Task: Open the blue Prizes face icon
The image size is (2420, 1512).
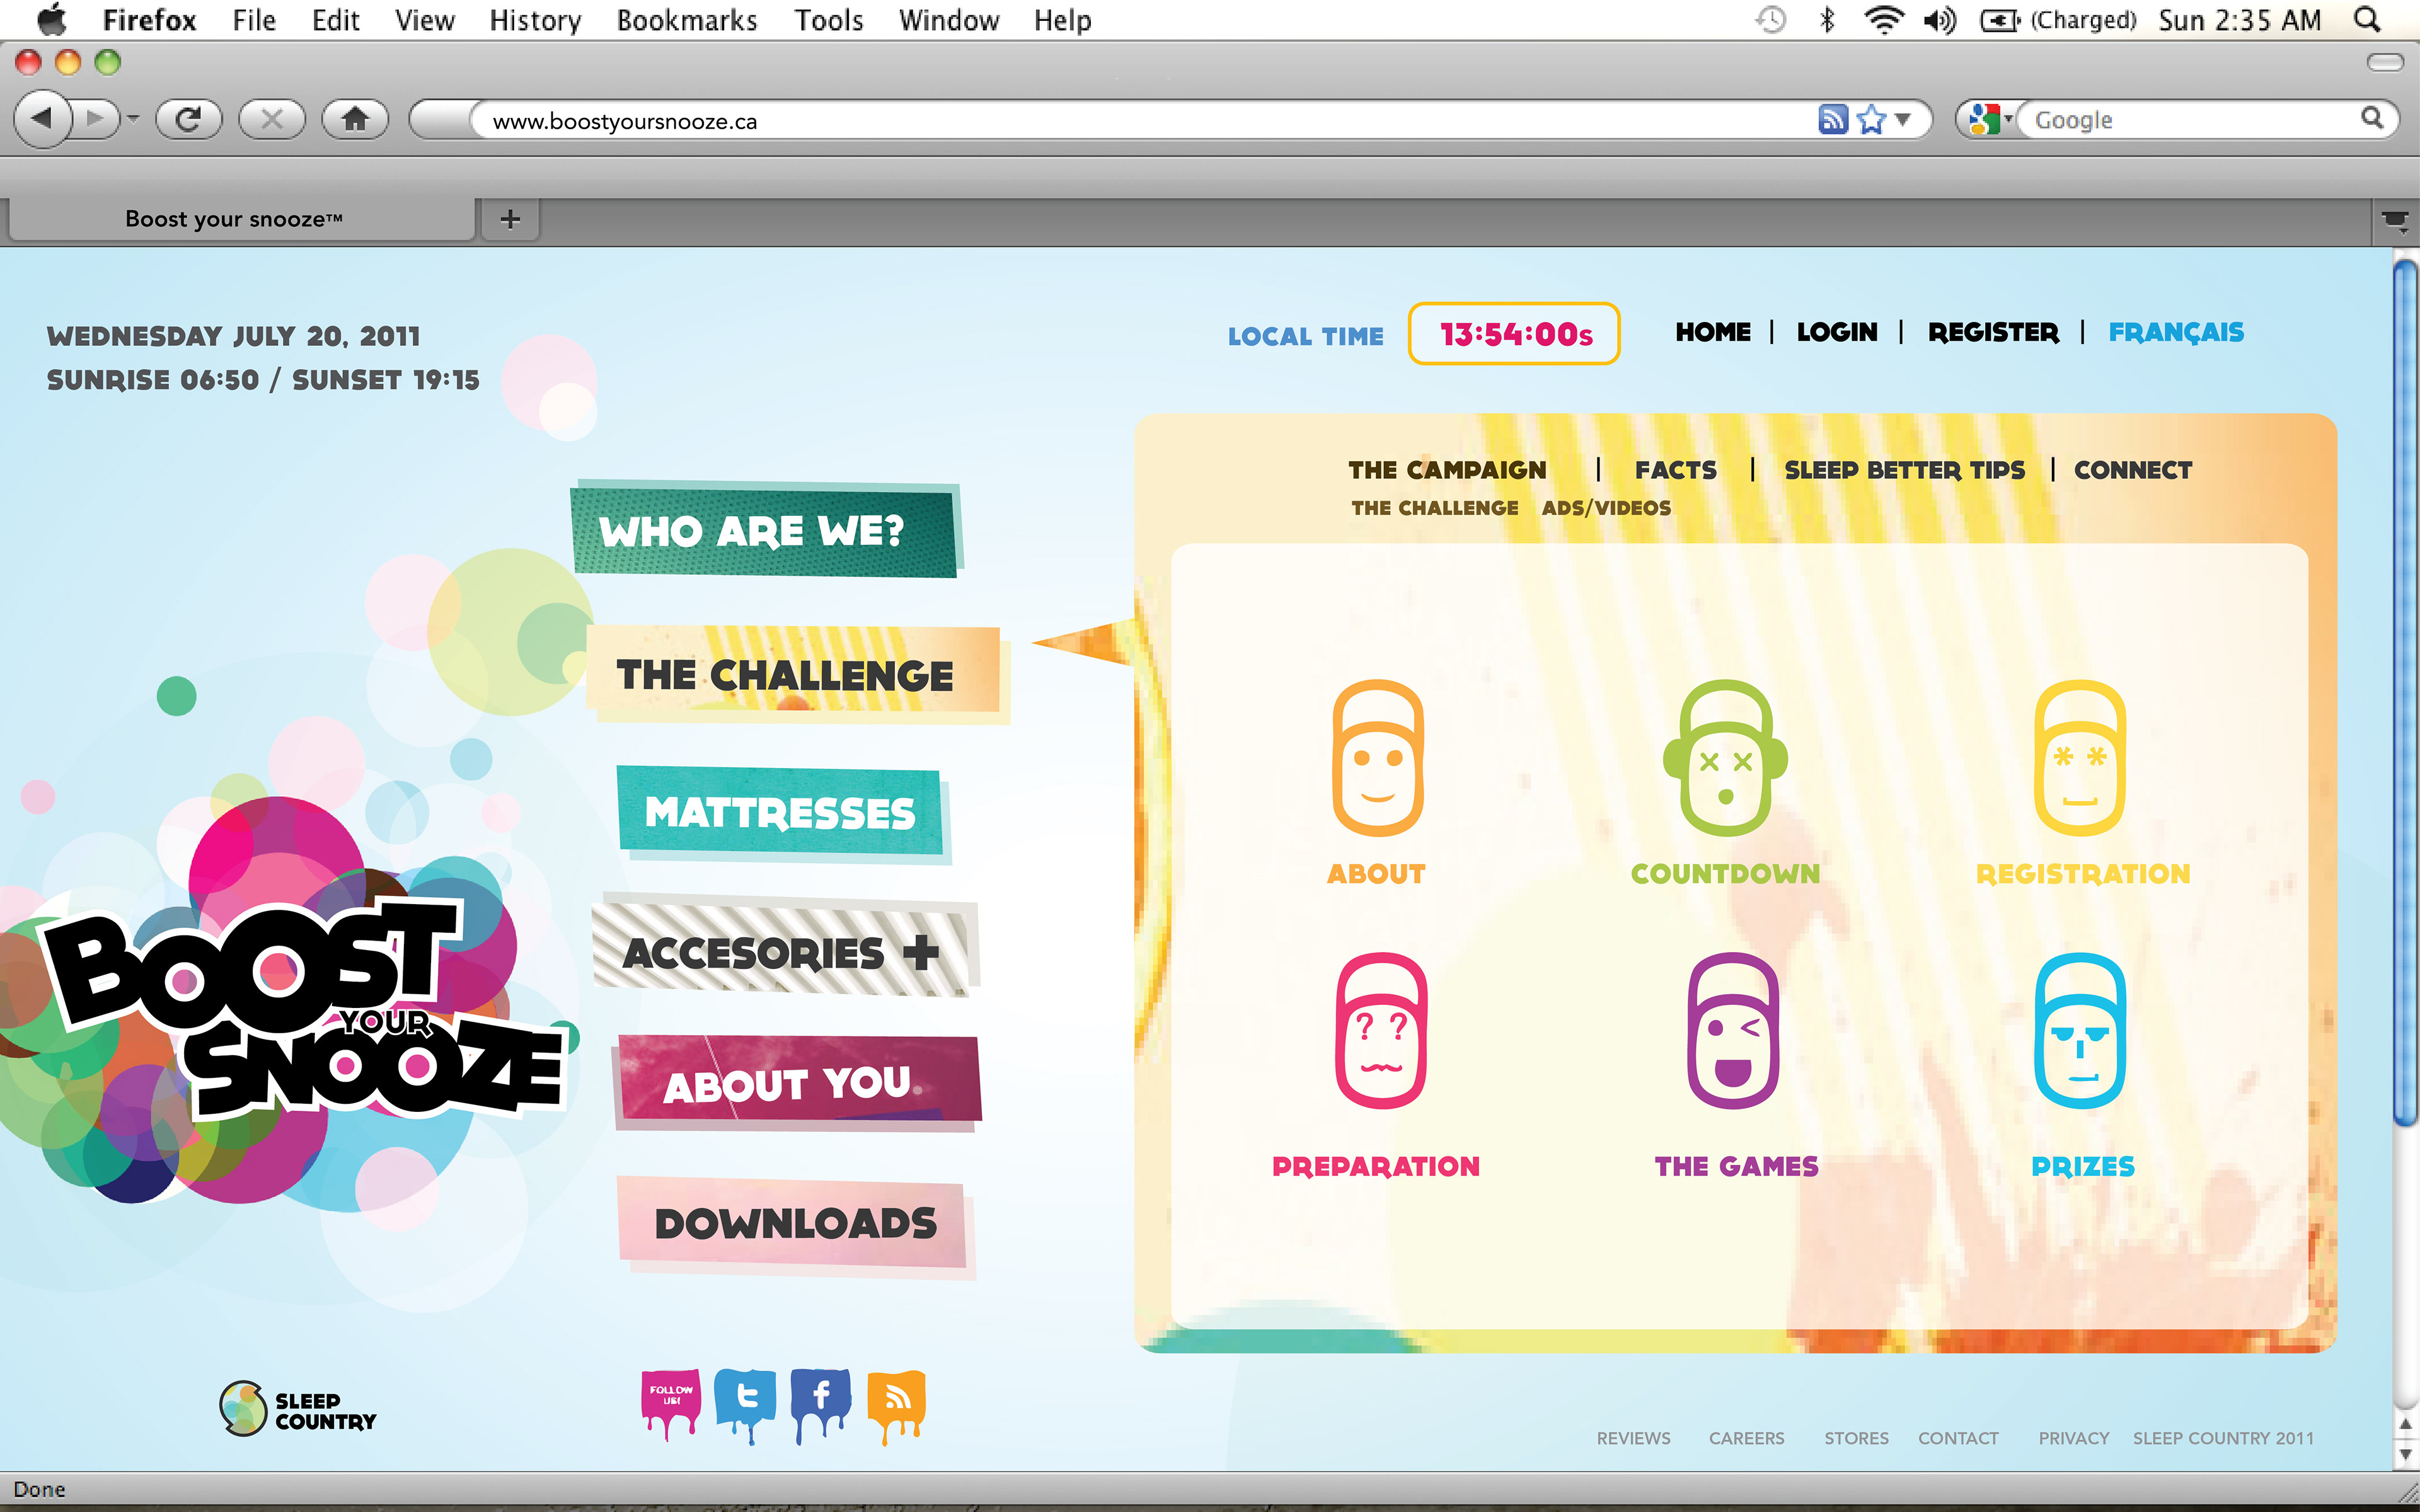Action: click(x=2080, y=1030)
